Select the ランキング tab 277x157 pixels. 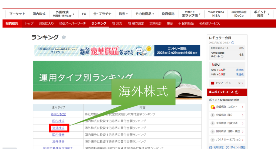click(99, 24)
